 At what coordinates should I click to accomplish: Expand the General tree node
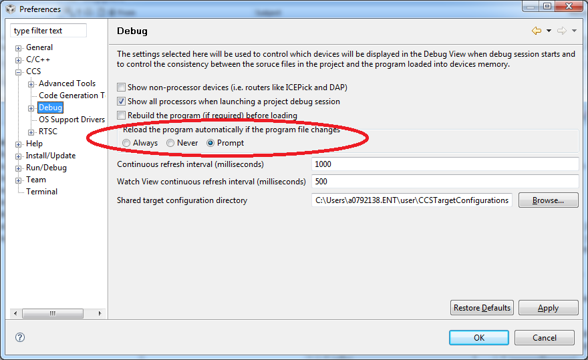[x=19, y=48]
